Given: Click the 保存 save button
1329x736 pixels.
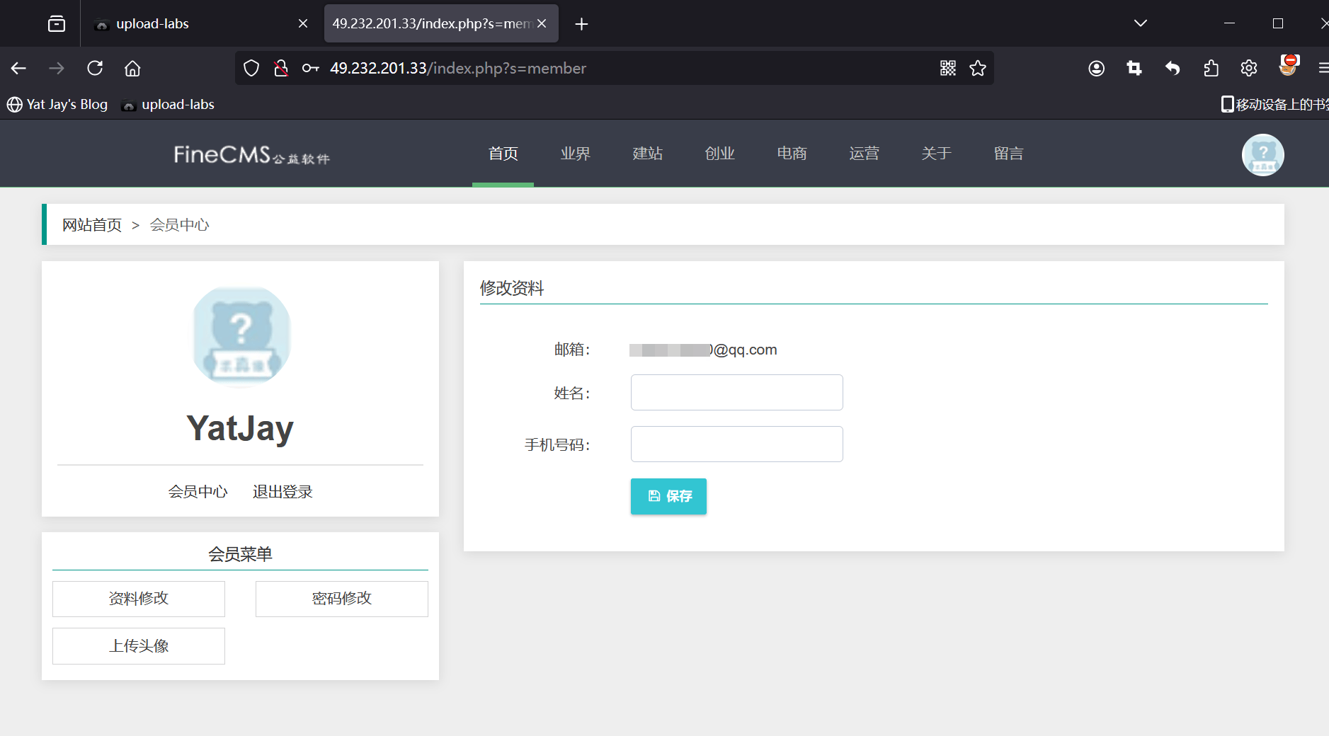Looking at the screenshot, I should tap(668, 496).
